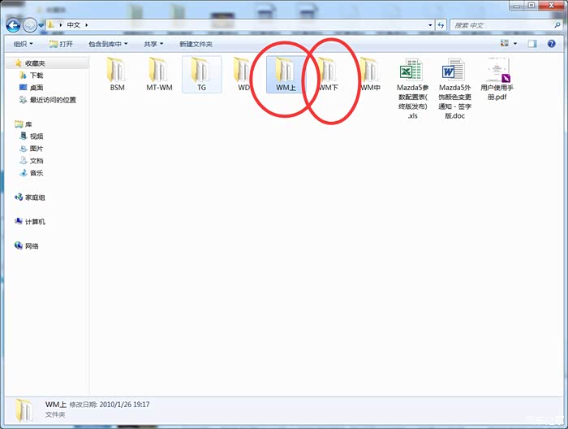Click the change view icon
This screenshot has height=429, width=568.
[505, 44]
